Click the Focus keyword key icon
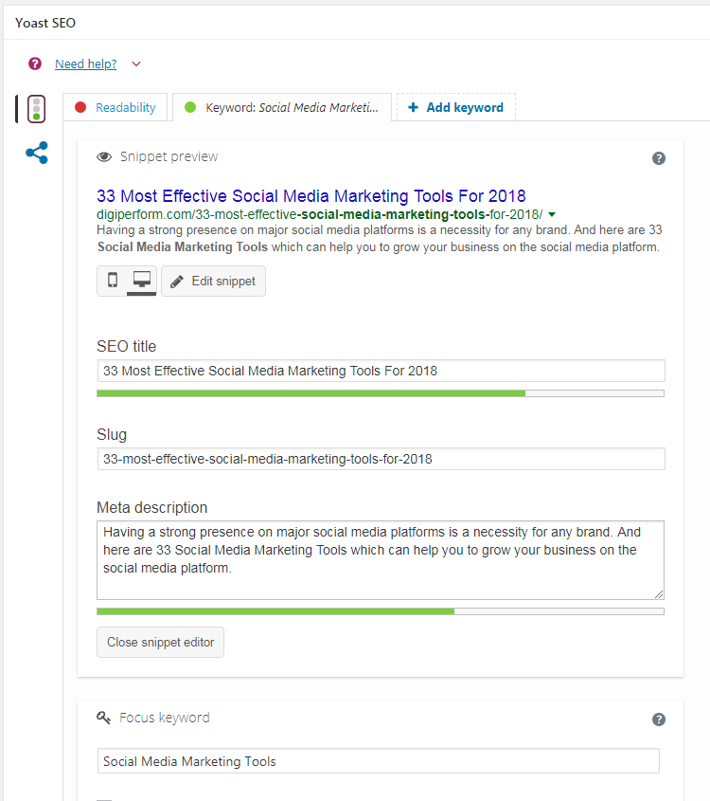This screenshot has width=710, height=801. click(x=103, y=718)
